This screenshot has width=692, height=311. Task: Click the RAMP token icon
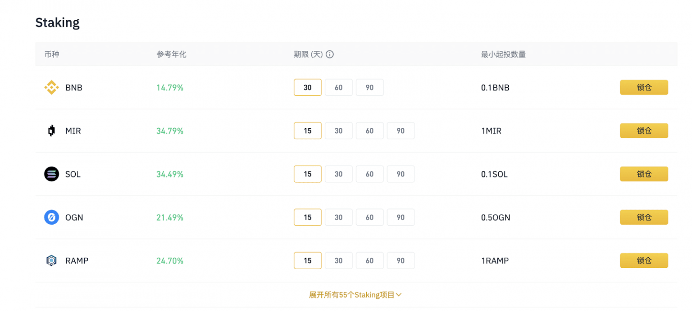pos(51,261)
